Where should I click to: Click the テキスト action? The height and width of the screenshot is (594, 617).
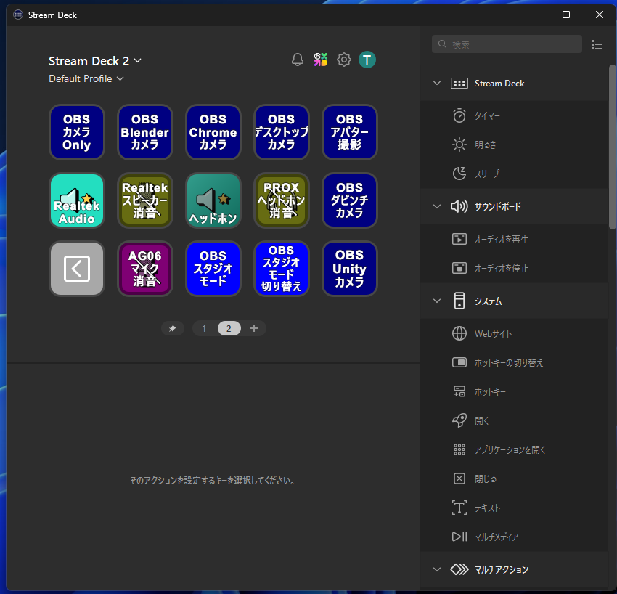point(515,508)
